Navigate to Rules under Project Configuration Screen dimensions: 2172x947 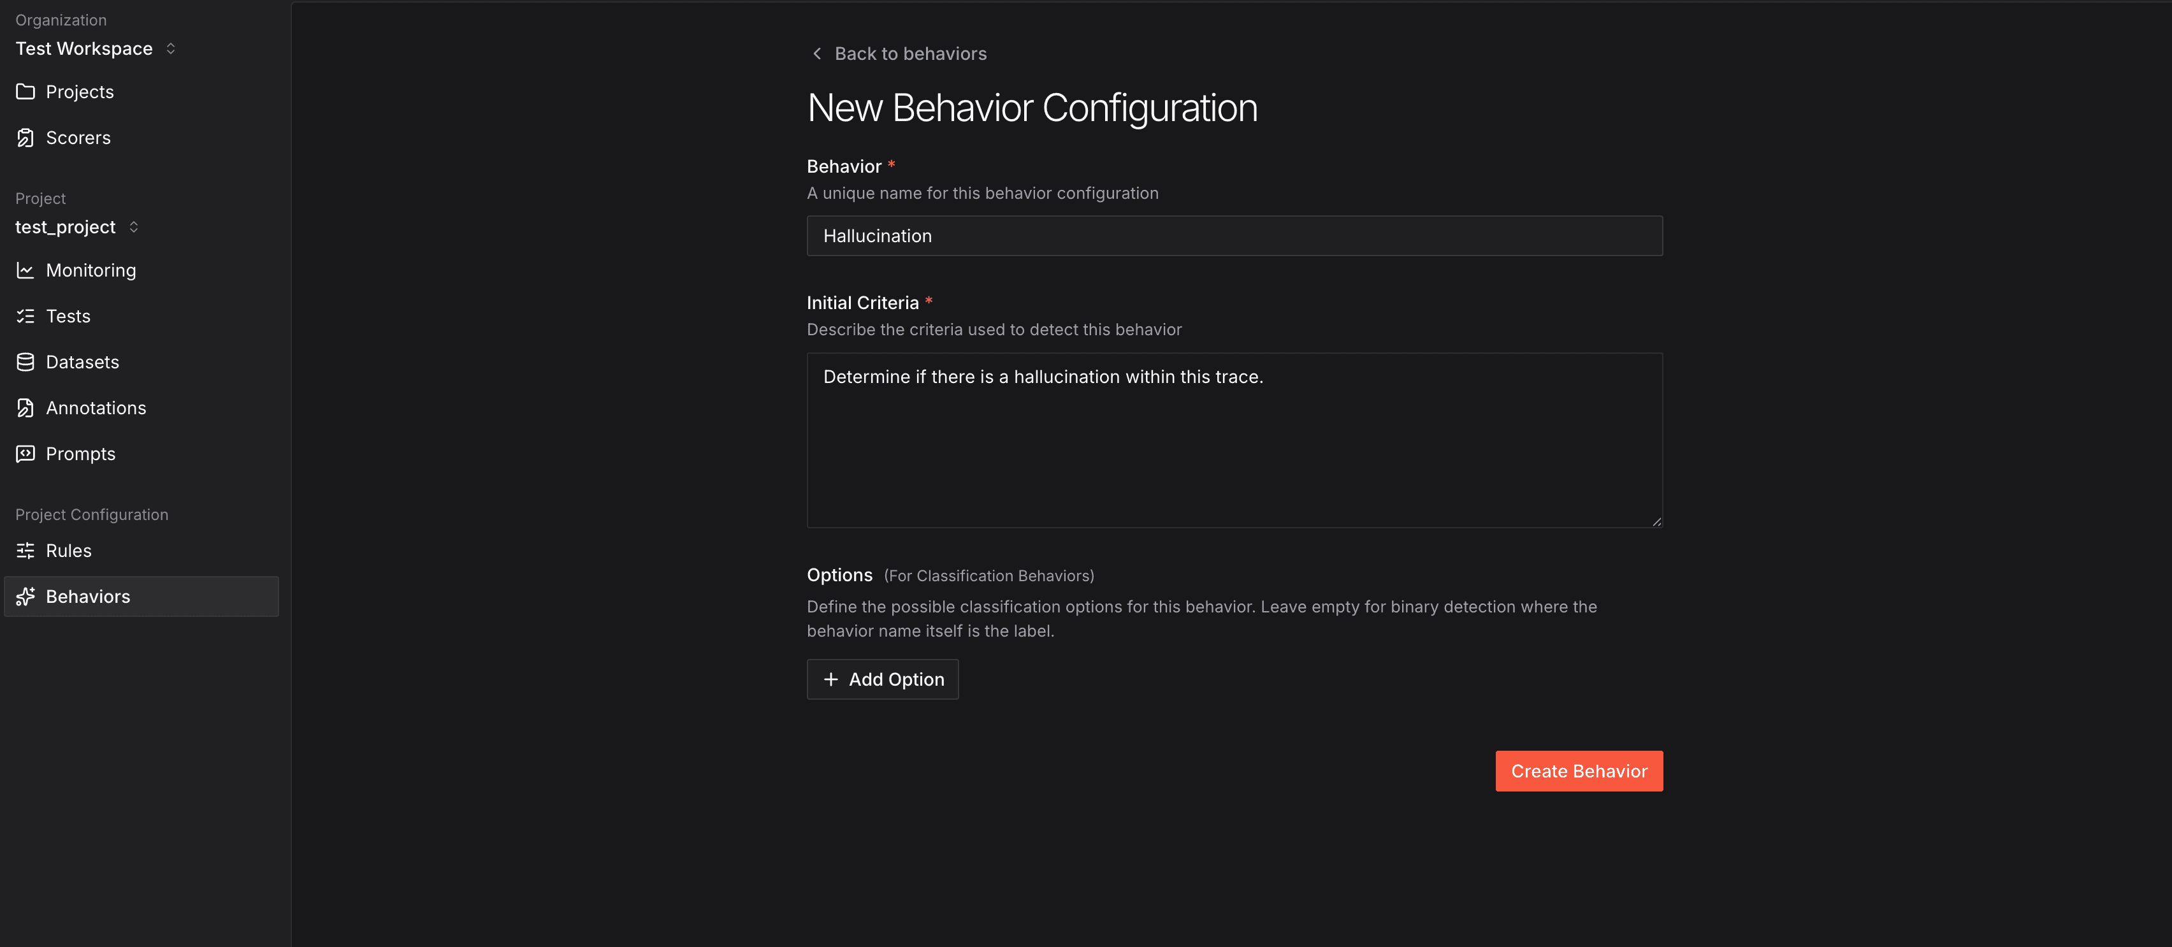pos(68,550)
